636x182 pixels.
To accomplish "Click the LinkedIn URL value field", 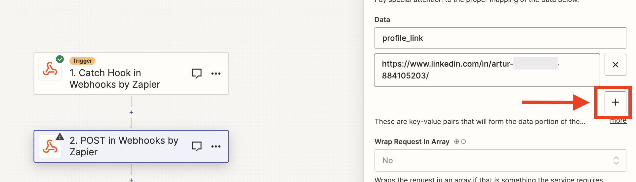I will pos(487,70).
